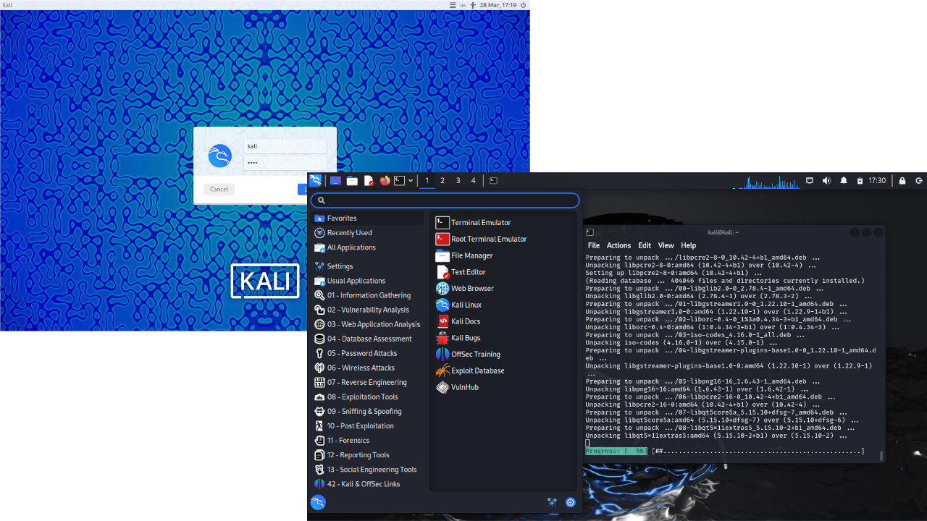Open 10 - Post Exploitation category
This screenshot has width=927, height=521.
369,425
